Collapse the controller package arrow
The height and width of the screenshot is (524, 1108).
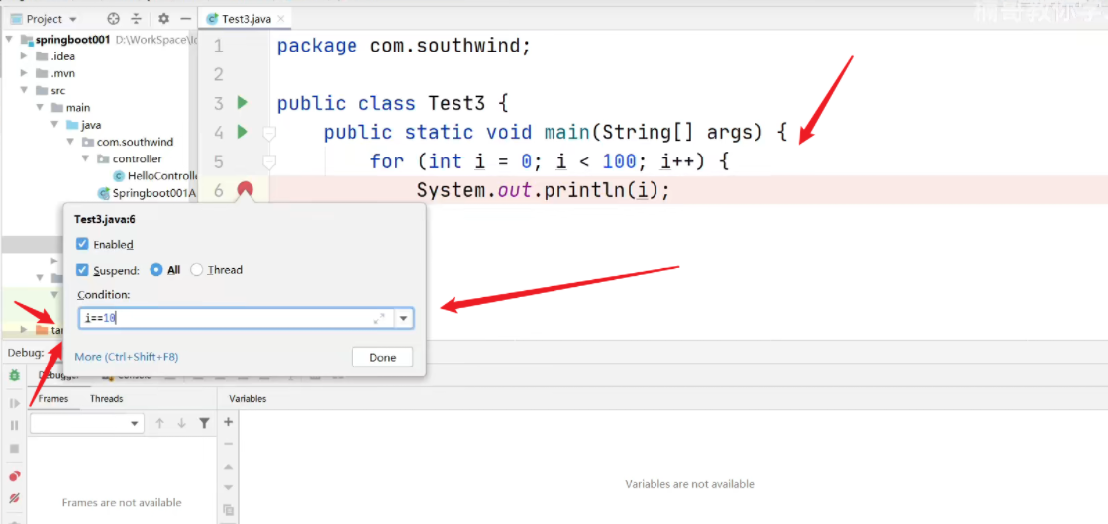tap(85, 159)
